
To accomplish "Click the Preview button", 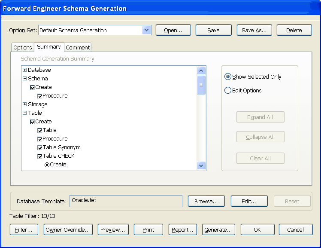I will point(113,230).
